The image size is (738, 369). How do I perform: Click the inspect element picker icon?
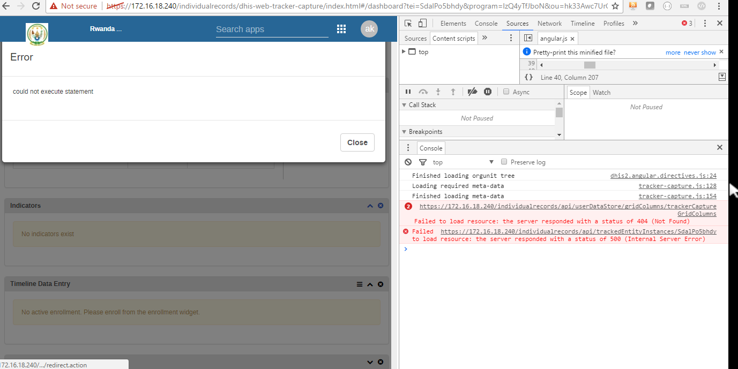(408, 24)
